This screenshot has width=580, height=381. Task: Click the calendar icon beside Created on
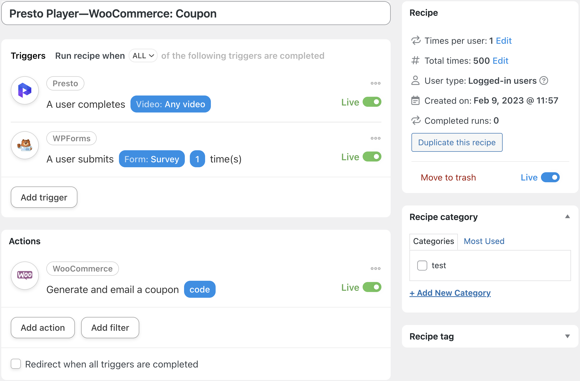coord(415,100)
